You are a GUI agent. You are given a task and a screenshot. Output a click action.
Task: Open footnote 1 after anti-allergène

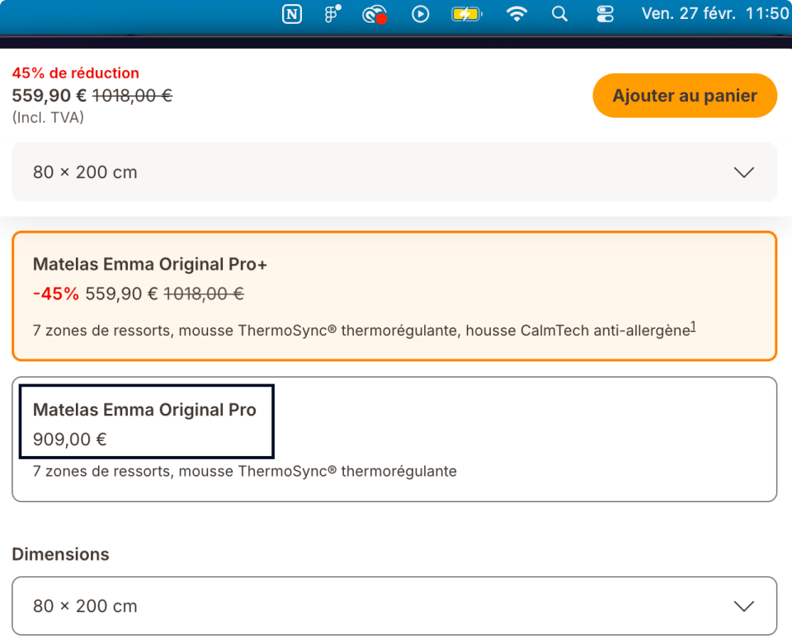click(x=693, y=326)
